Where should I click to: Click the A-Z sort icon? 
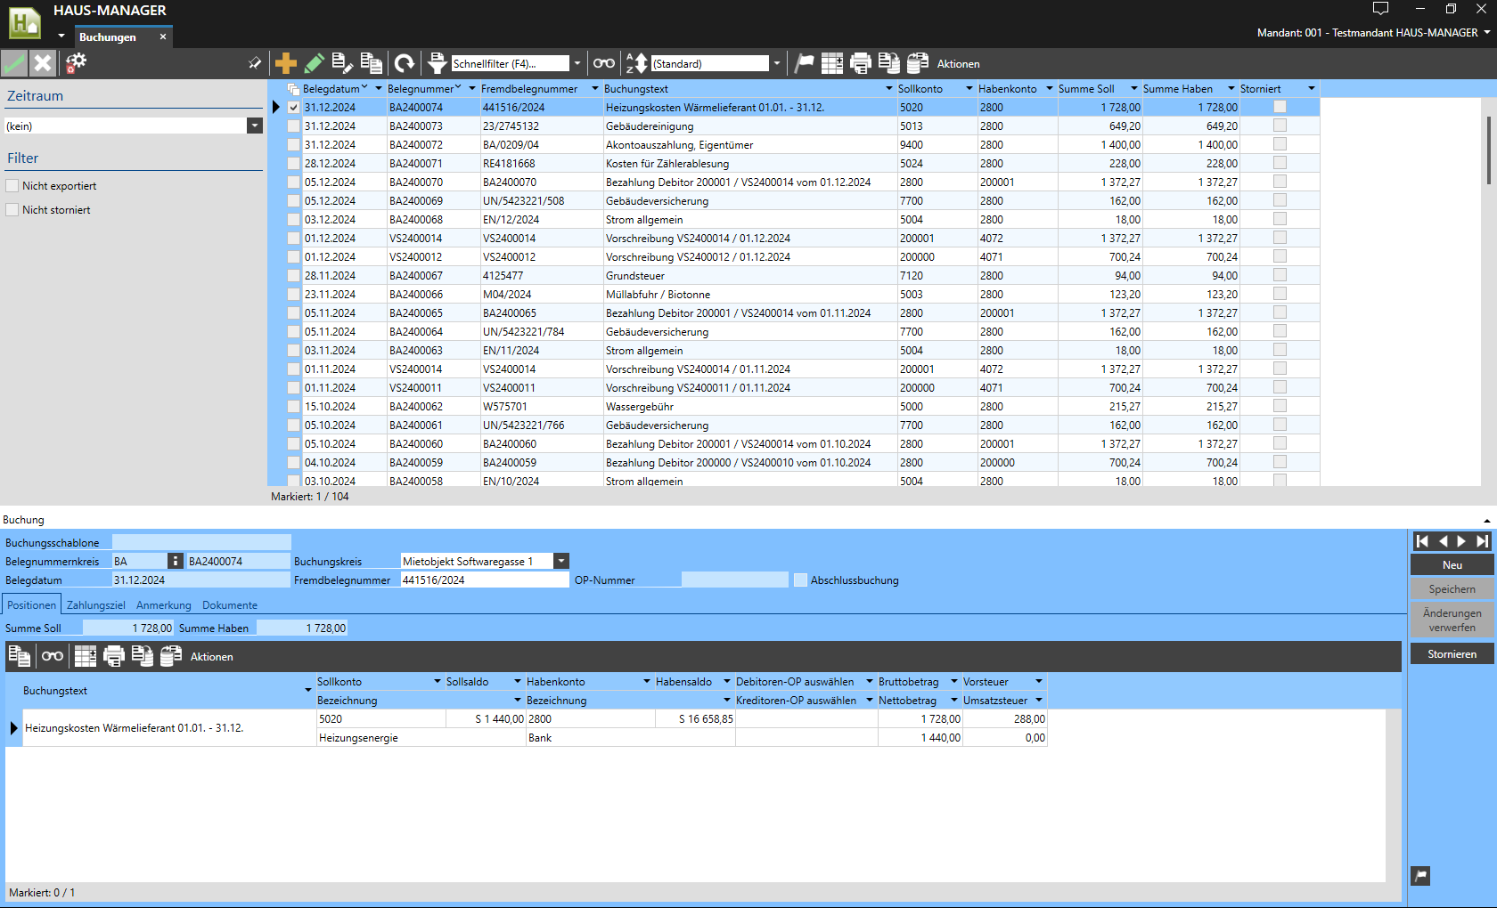(x=636, y=63)
